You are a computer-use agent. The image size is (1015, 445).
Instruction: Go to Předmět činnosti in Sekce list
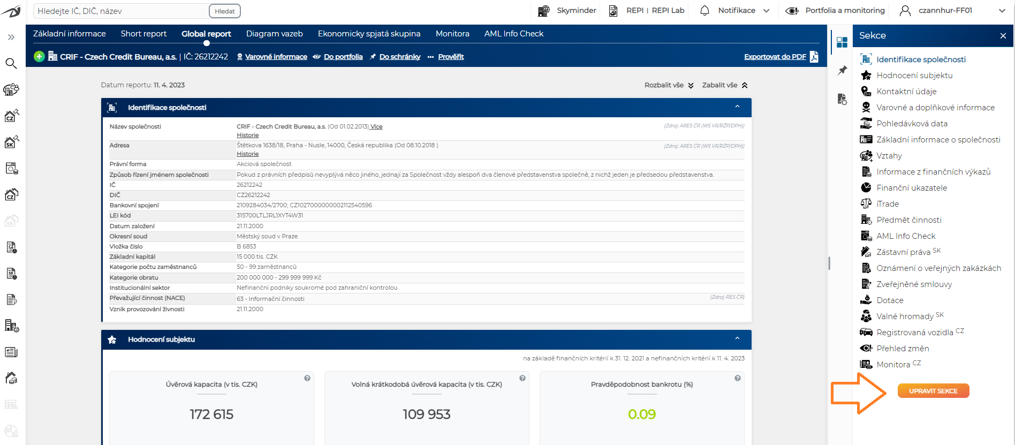tap(908, 220)
